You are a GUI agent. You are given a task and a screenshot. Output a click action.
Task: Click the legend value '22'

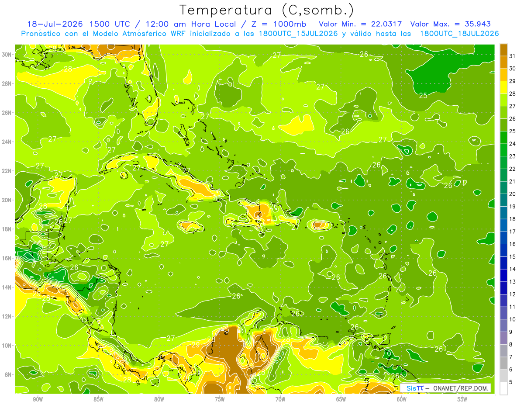click(x=512, y=169)
